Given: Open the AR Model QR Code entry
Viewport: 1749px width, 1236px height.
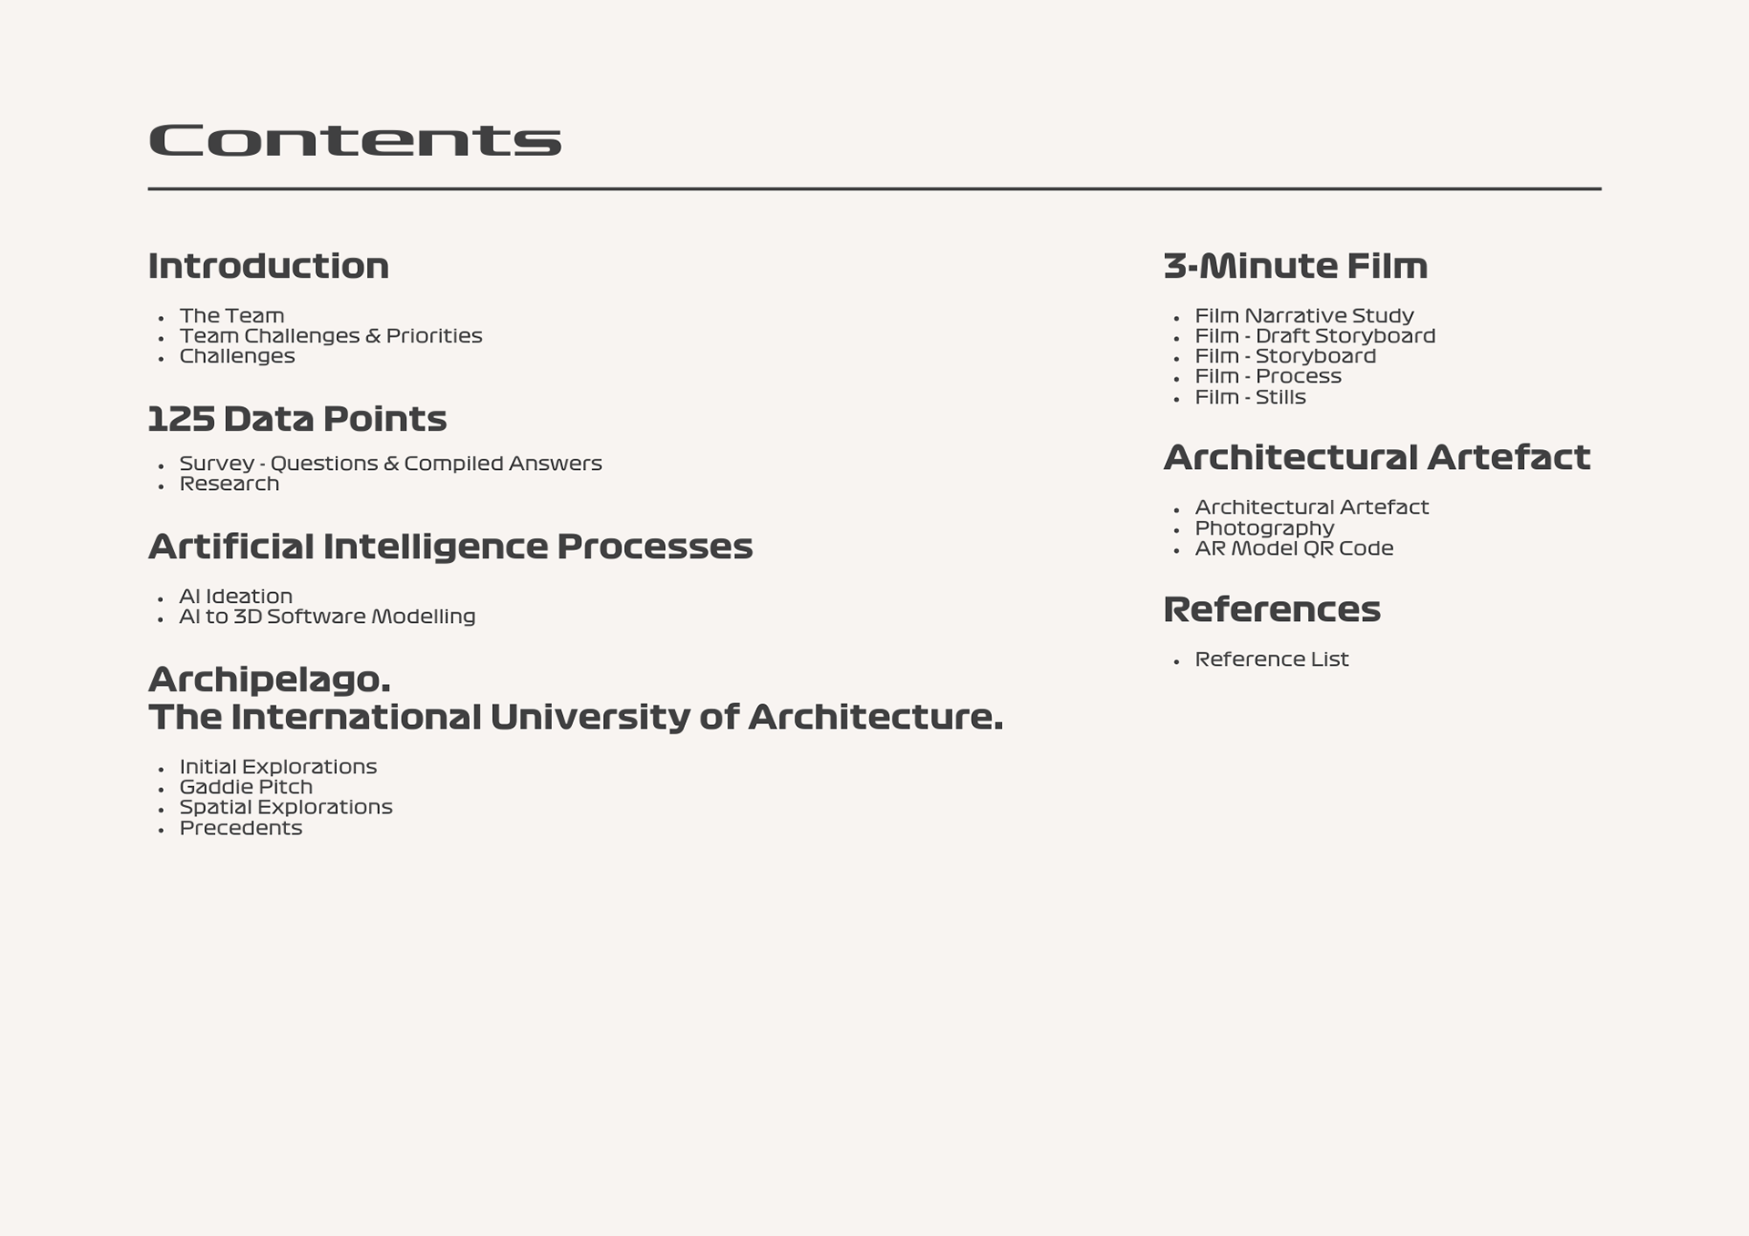Looking at the screenshot, I should click(x=1294, y=548).
